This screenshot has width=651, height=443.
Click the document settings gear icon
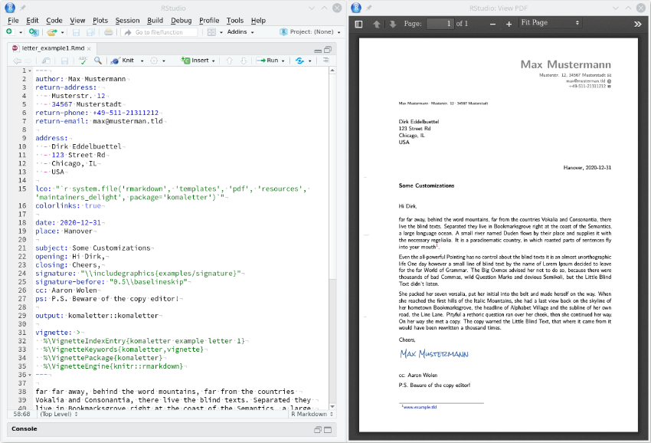coord(154,61)
